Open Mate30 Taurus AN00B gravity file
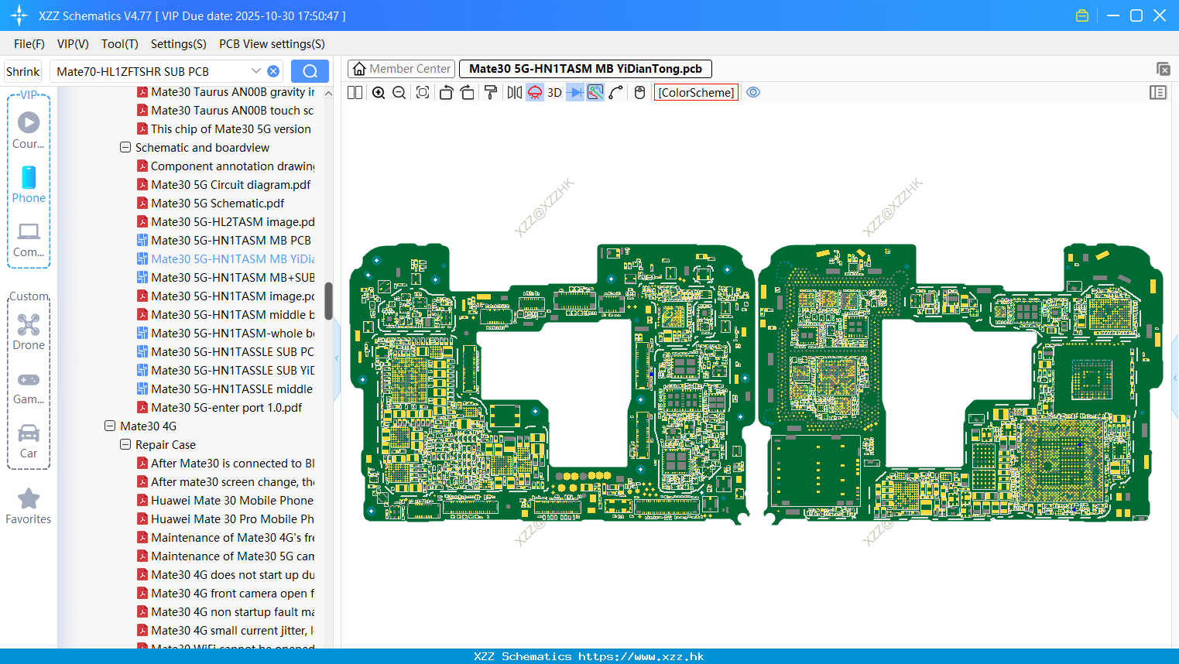Image resolution: width=1179 pixels, height=664 pixels. (232, 91)
